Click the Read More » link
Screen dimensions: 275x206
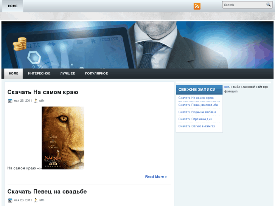coord(156,177)
